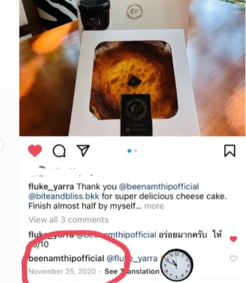246x283 pixels.
Task: Open the @fluke_yarra mention in reply comment
Action: coord(132,258)
